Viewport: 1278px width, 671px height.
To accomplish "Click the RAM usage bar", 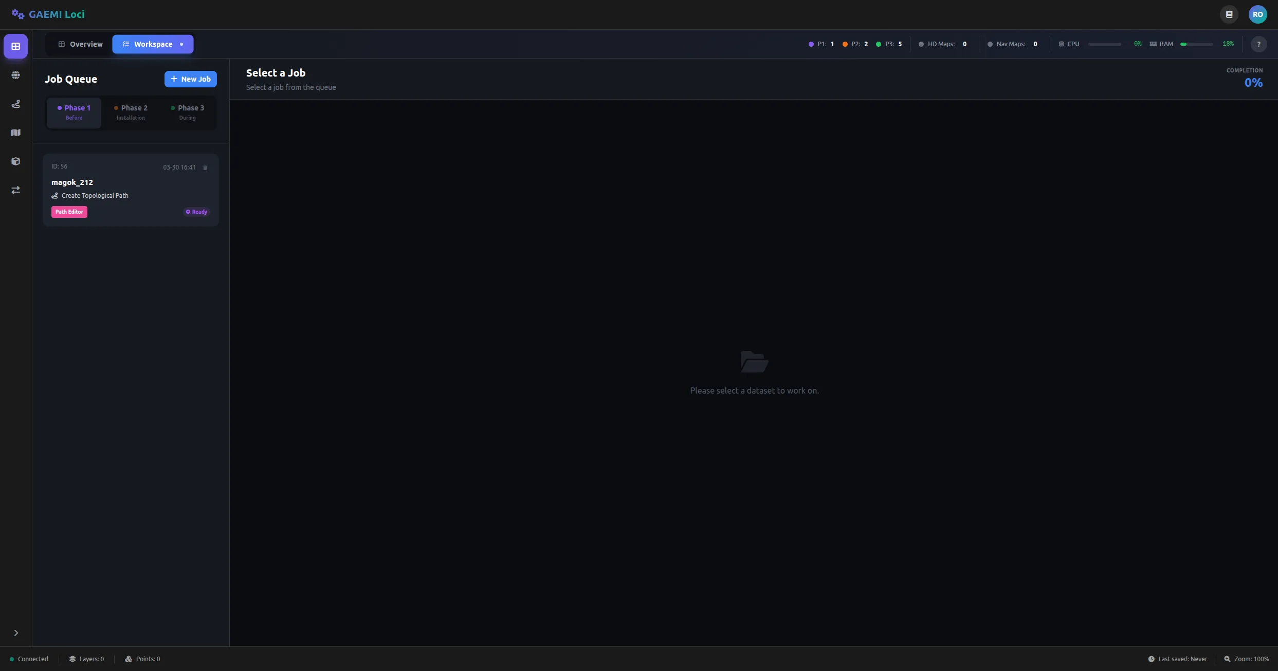I will point(1196,44).
